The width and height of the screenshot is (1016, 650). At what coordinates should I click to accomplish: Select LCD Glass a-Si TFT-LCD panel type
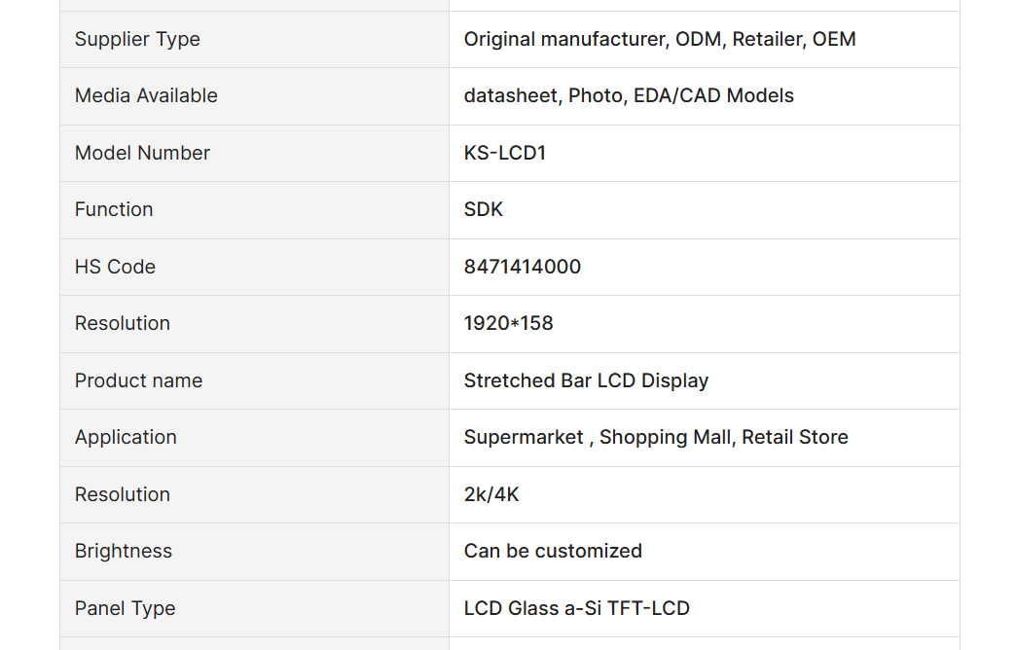577,608
